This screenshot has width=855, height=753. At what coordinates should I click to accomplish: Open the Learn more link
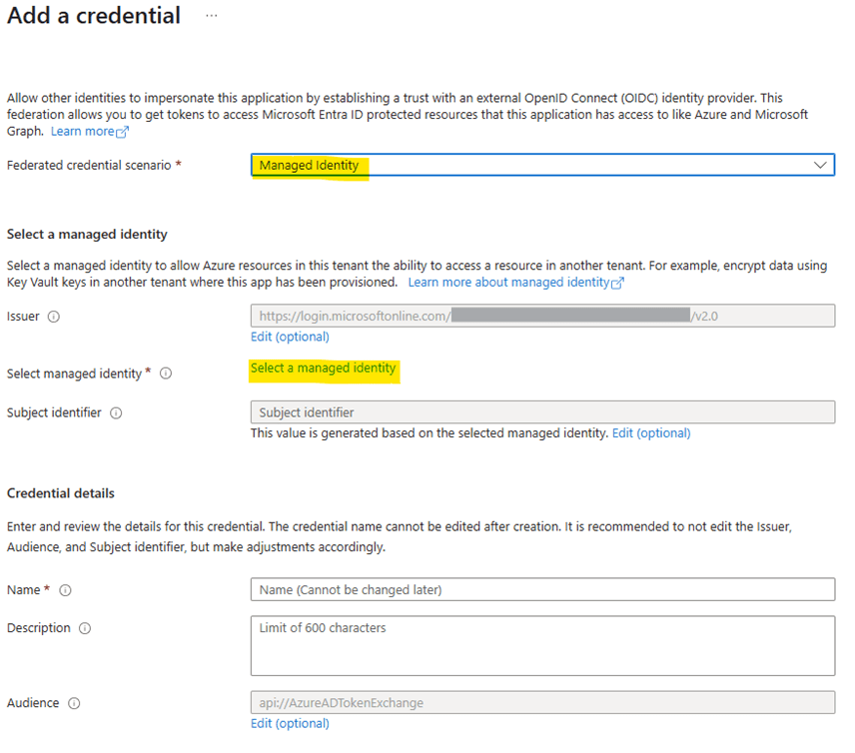point(82,131)
